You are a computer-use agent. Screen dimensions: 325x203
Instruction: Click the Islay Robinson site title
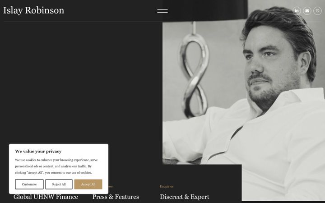click(33, 10)
